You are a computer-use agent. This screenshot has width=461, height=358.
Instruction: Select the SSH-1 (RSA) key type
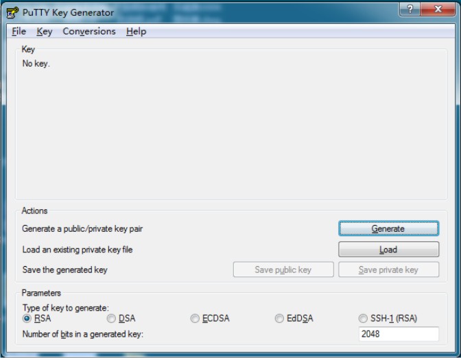tap(388, 318)
